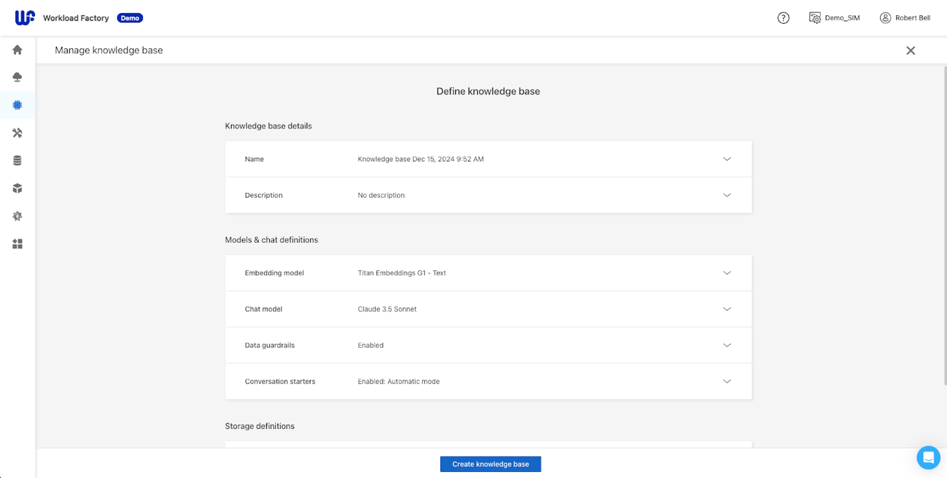947x478 pixels.
Task: Click the cube icon in sidebar
Action: (x=17, y=188)
